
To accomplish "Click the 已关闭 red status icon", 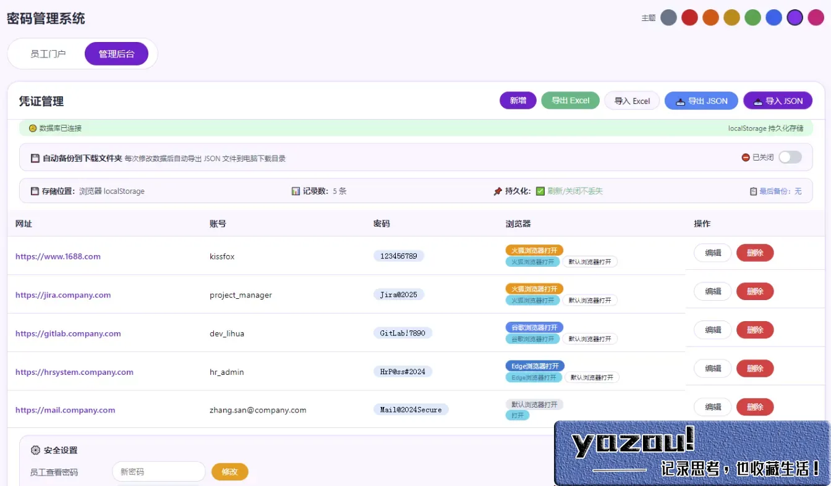I will (x=746, y=157).
